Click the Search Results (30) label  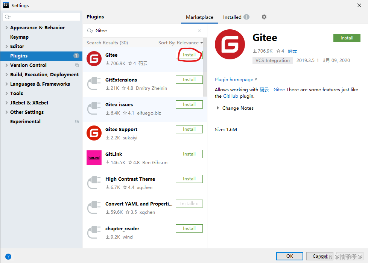[x=107, y=43]
